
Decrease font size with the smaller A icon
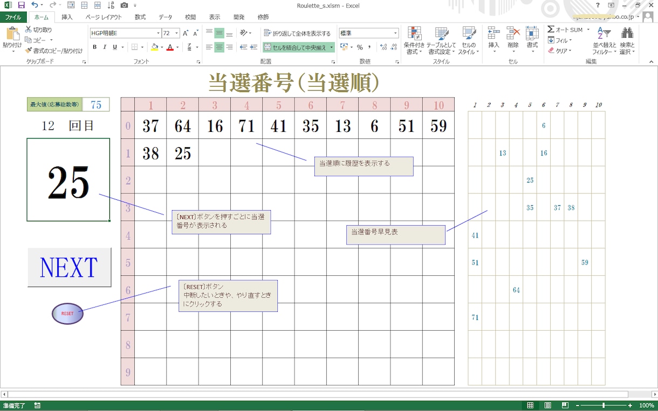[195, 33]
